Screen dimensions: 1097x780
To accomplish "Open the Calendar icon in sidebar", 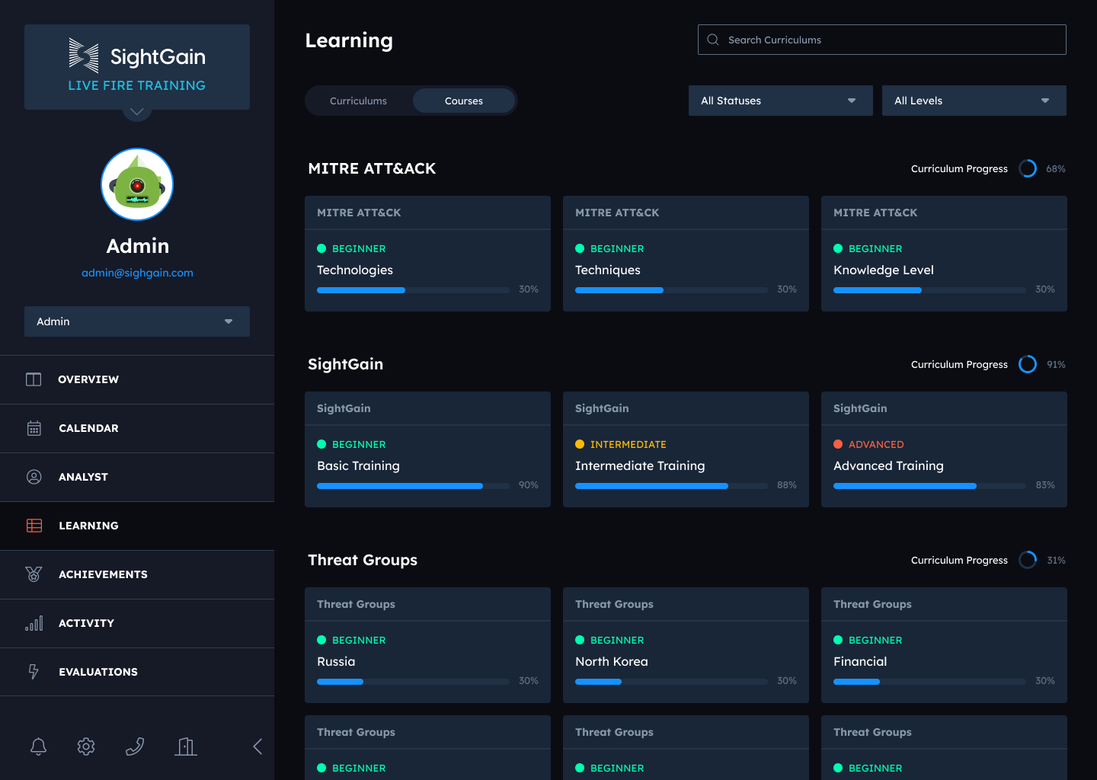I will (34, 428).
